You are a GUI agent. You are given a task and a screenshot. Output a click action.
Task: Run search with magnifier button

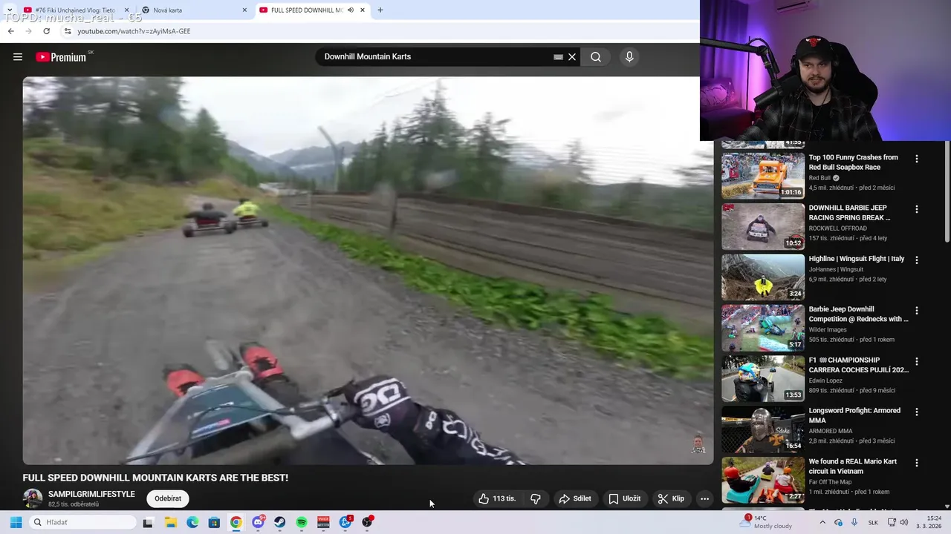click(x=596, y=57)
